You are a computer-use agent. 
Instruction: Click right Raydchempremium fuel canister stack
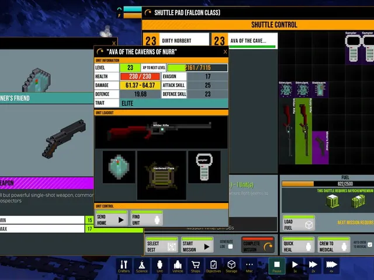point(358,201)
